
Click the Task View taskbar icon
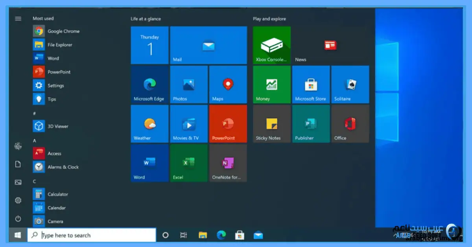tap(183, 235)
